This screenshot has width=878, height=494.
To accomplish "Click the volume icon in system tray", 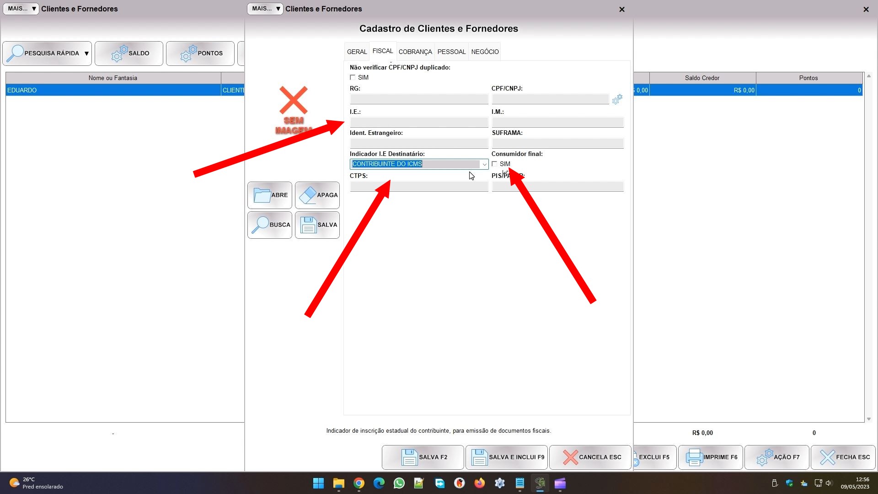I will 829,483.
